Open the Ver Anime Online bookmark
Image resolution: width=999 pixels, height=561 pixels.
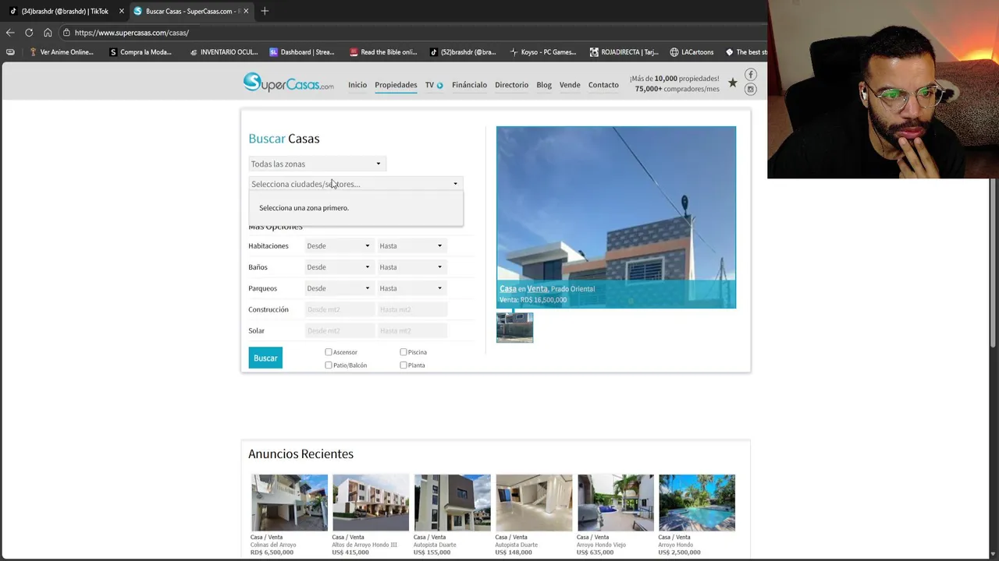coord(61,52)
